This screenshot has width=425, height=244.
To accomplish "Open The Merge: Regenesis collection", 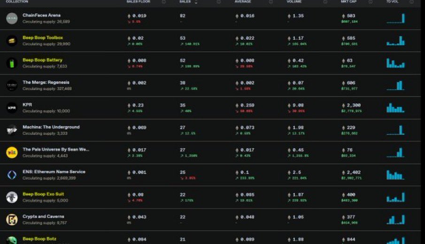I will pos(46,82).
